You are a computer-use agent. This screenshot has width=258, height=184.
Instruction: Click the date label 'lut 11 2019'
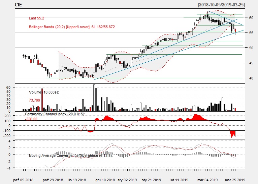[x=179, y=180]
